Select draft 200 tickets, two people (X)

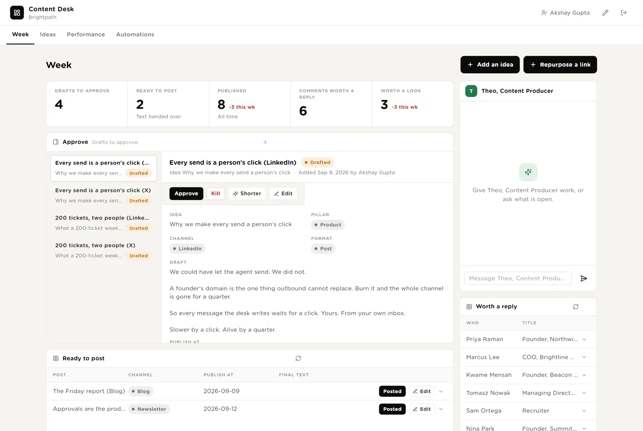[104, 250]
